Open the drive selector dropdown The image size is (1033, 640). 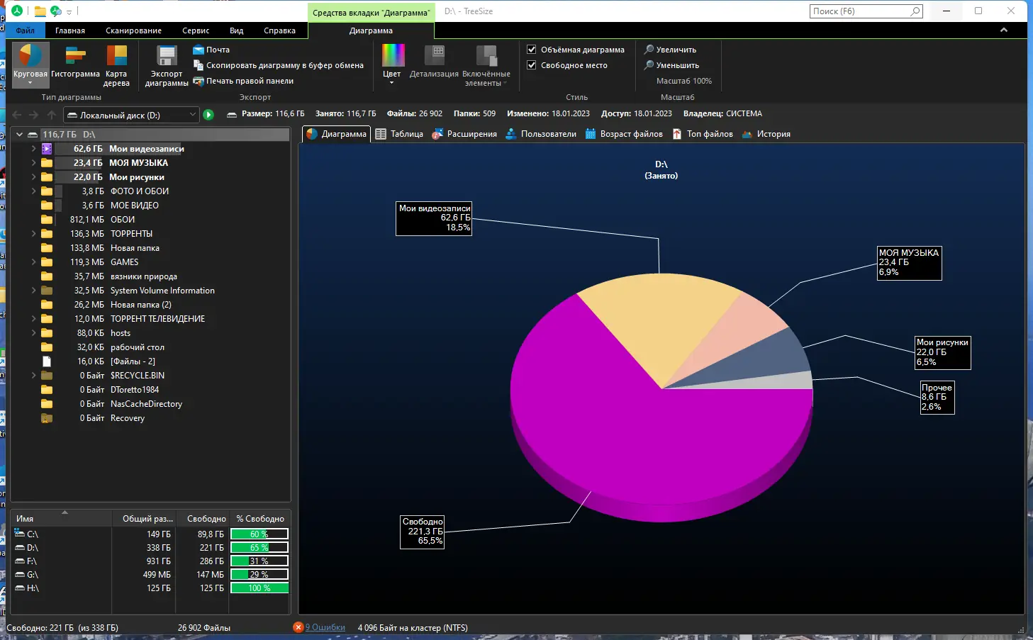point(191,114)
